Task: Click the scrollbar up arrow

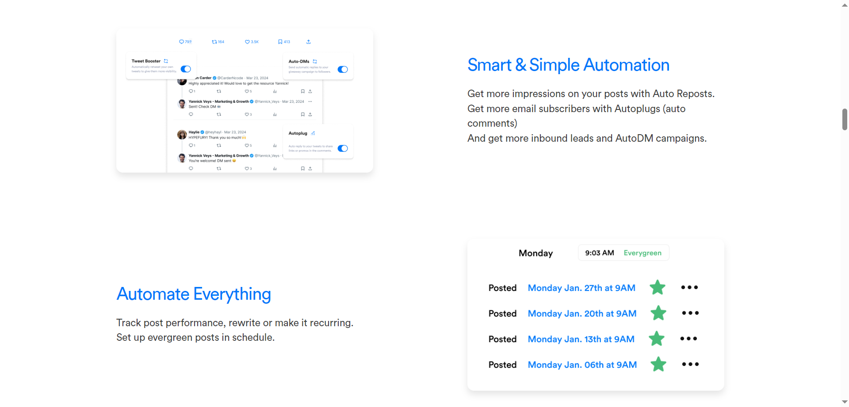Action: click(x=845, y=4)
